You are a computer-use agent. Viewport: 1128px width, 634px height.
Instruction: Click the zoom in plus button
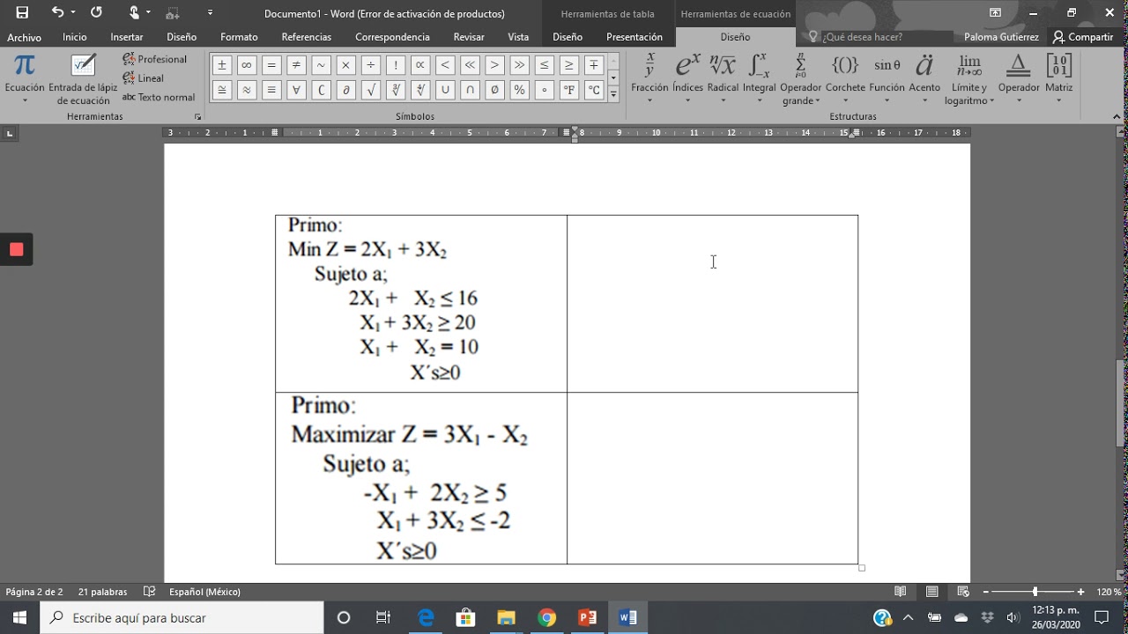coord(1081,592)
